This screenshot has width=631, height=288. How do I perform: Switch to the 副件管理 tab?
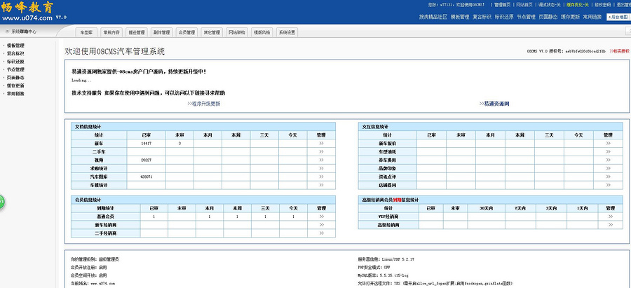pos(161,32)
